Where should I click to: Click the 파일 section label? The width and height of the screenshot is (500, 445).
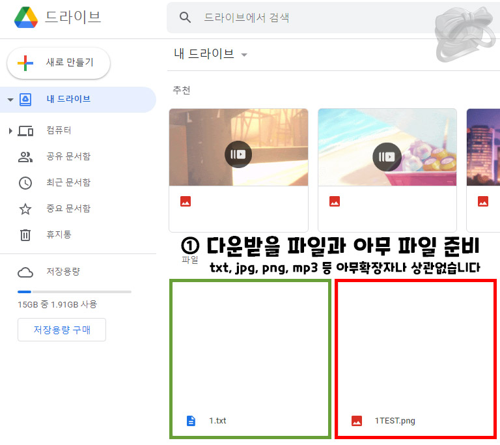(x=190, y=259)
